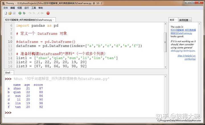Screen dimensions: 205x125
Task: Click the editor vertical scrollbar thumb
Action: click(x=165, y=42)
